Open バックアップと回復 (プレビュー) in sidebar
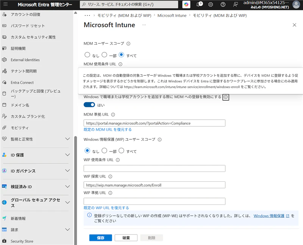 pos(36,94)
